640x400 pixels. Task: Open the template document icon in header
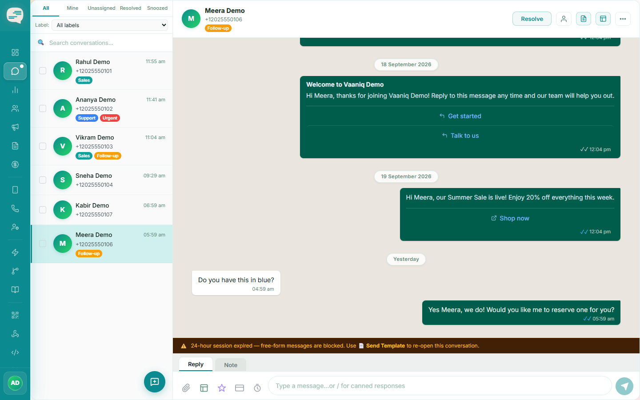[x=584, y=19]
